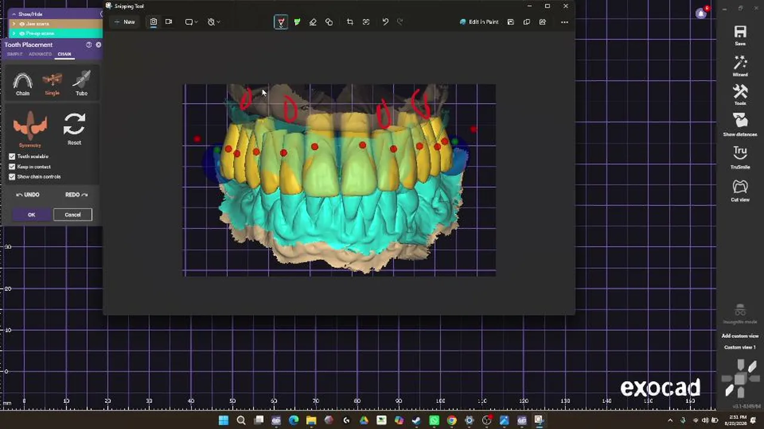The width and height of the screenshot is (764, 429).
Task: Toggle the Symmetry icon
Action: 30,126
